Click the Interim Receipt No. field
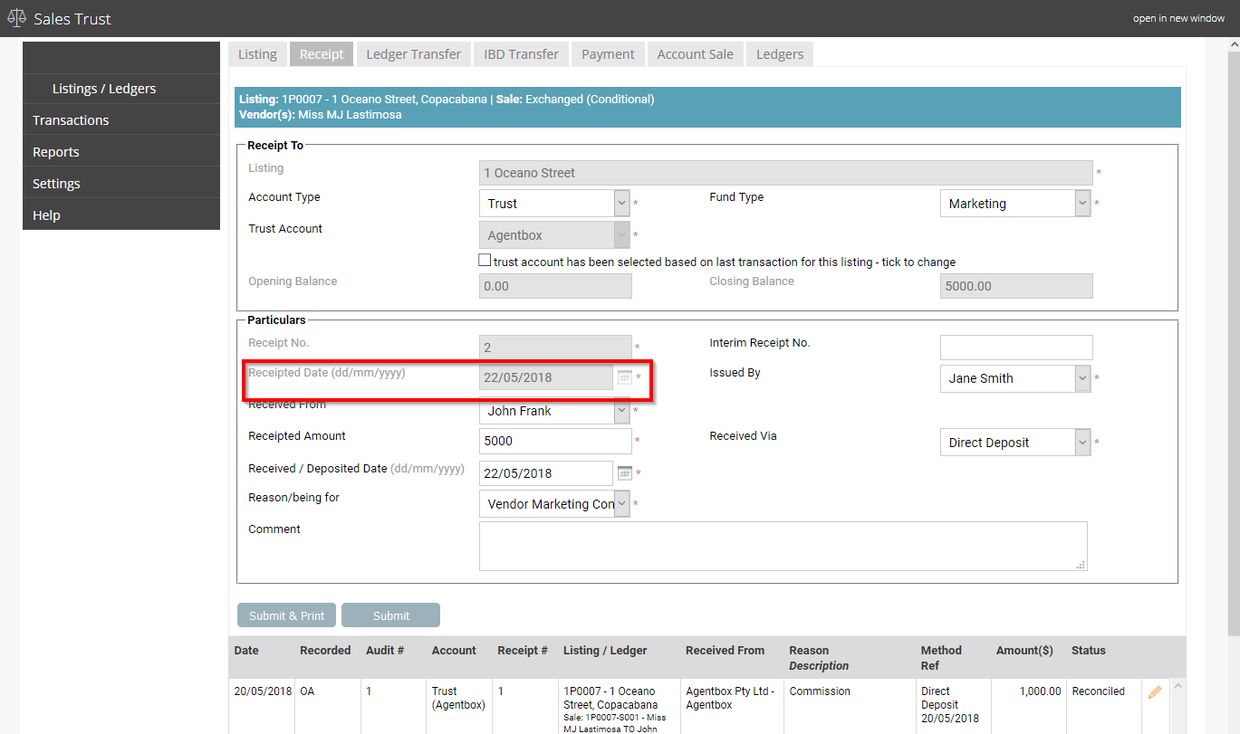 [1016, 348]
